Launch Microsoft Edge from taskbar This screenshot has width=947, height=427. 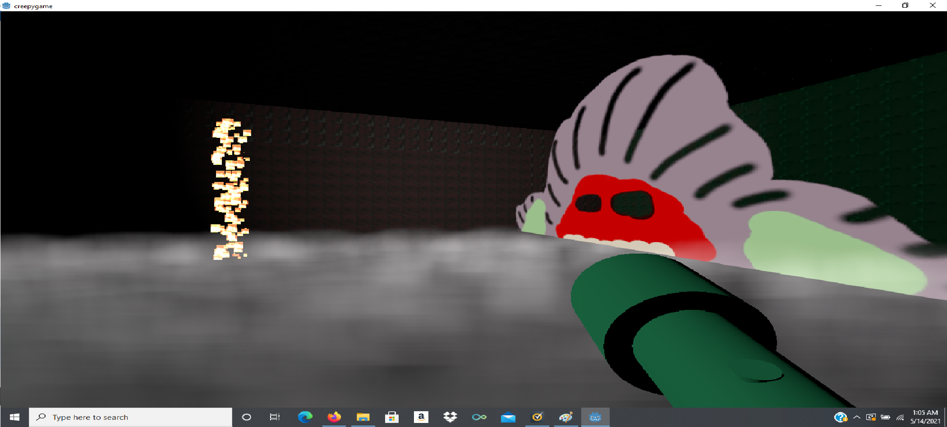click(305, 417)
